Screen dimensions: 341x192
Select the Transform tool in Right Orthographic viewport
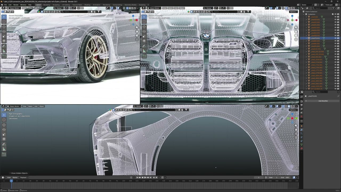(4, 139)
